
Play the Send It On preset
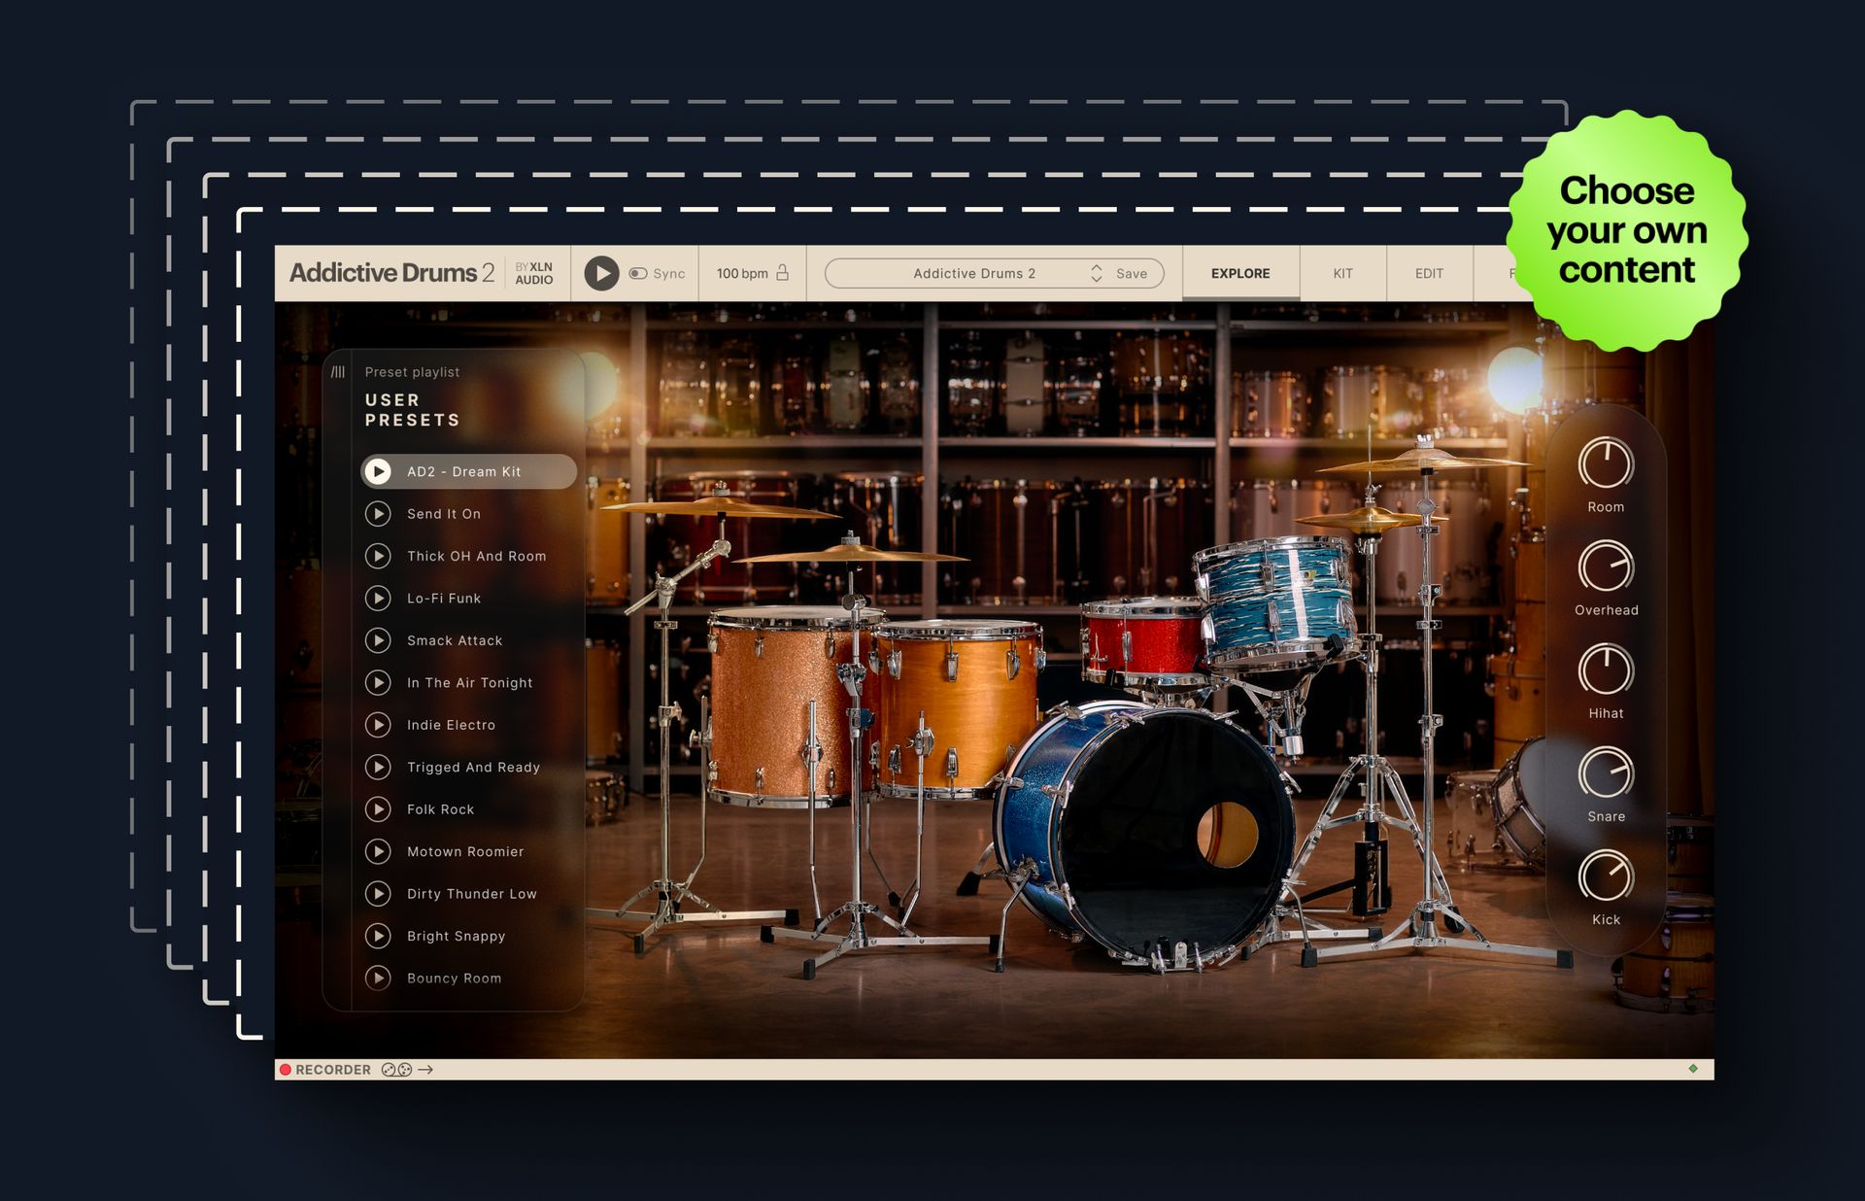378,513
